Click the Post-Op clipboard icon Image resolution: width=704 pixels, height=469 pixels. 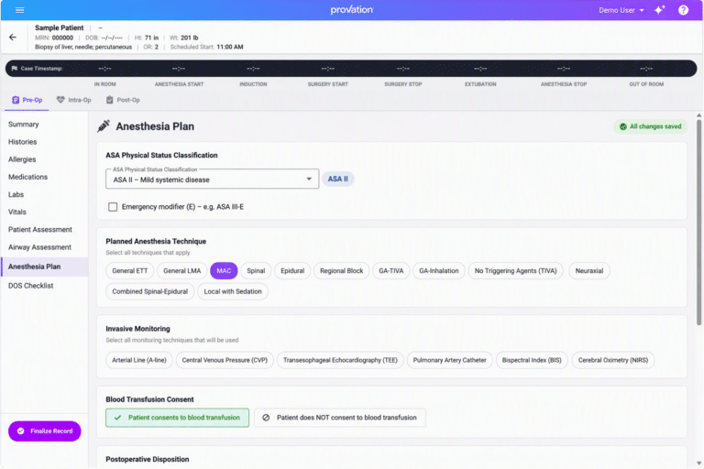pyautogui.click(x=110, y=100)
